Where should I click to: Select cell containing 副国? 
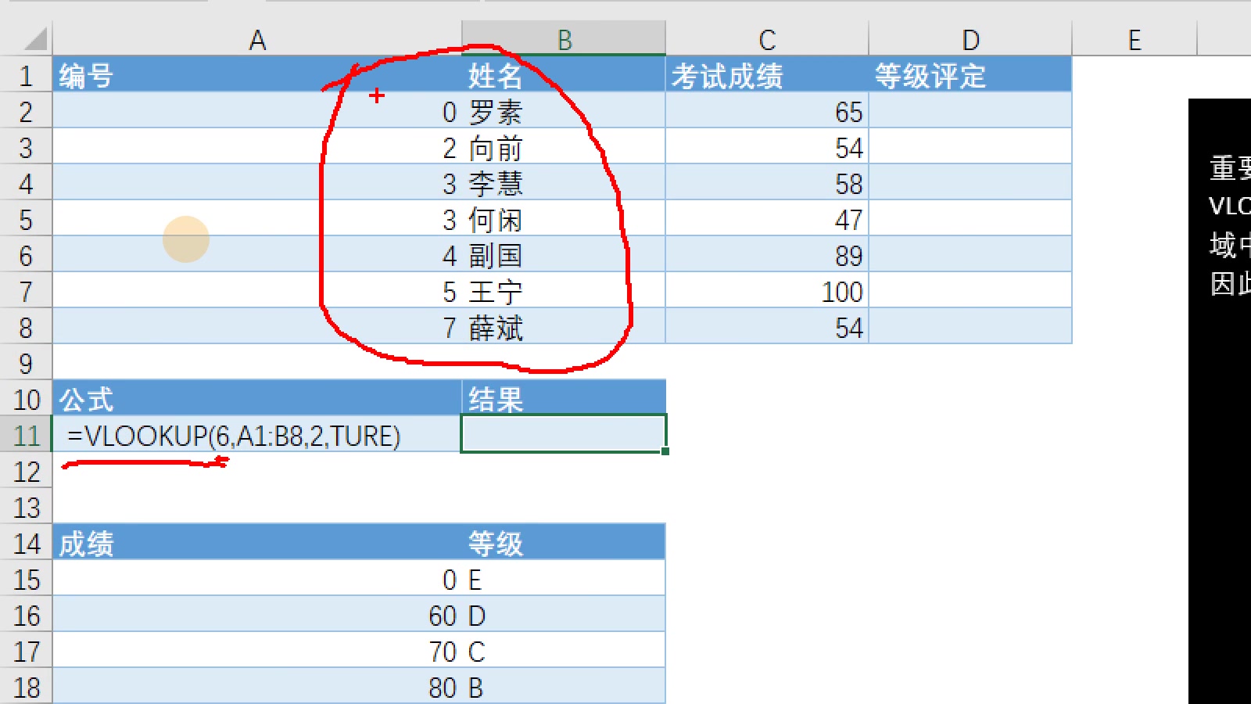(x=564, y=255)
